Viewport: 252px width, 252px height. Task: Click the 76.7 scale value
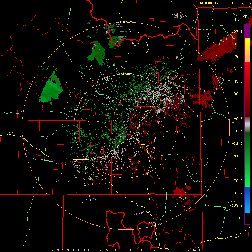[238, 56]
